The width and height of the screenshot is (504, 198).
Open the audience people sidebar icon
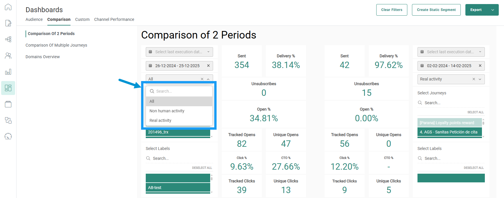coord(8,56)
